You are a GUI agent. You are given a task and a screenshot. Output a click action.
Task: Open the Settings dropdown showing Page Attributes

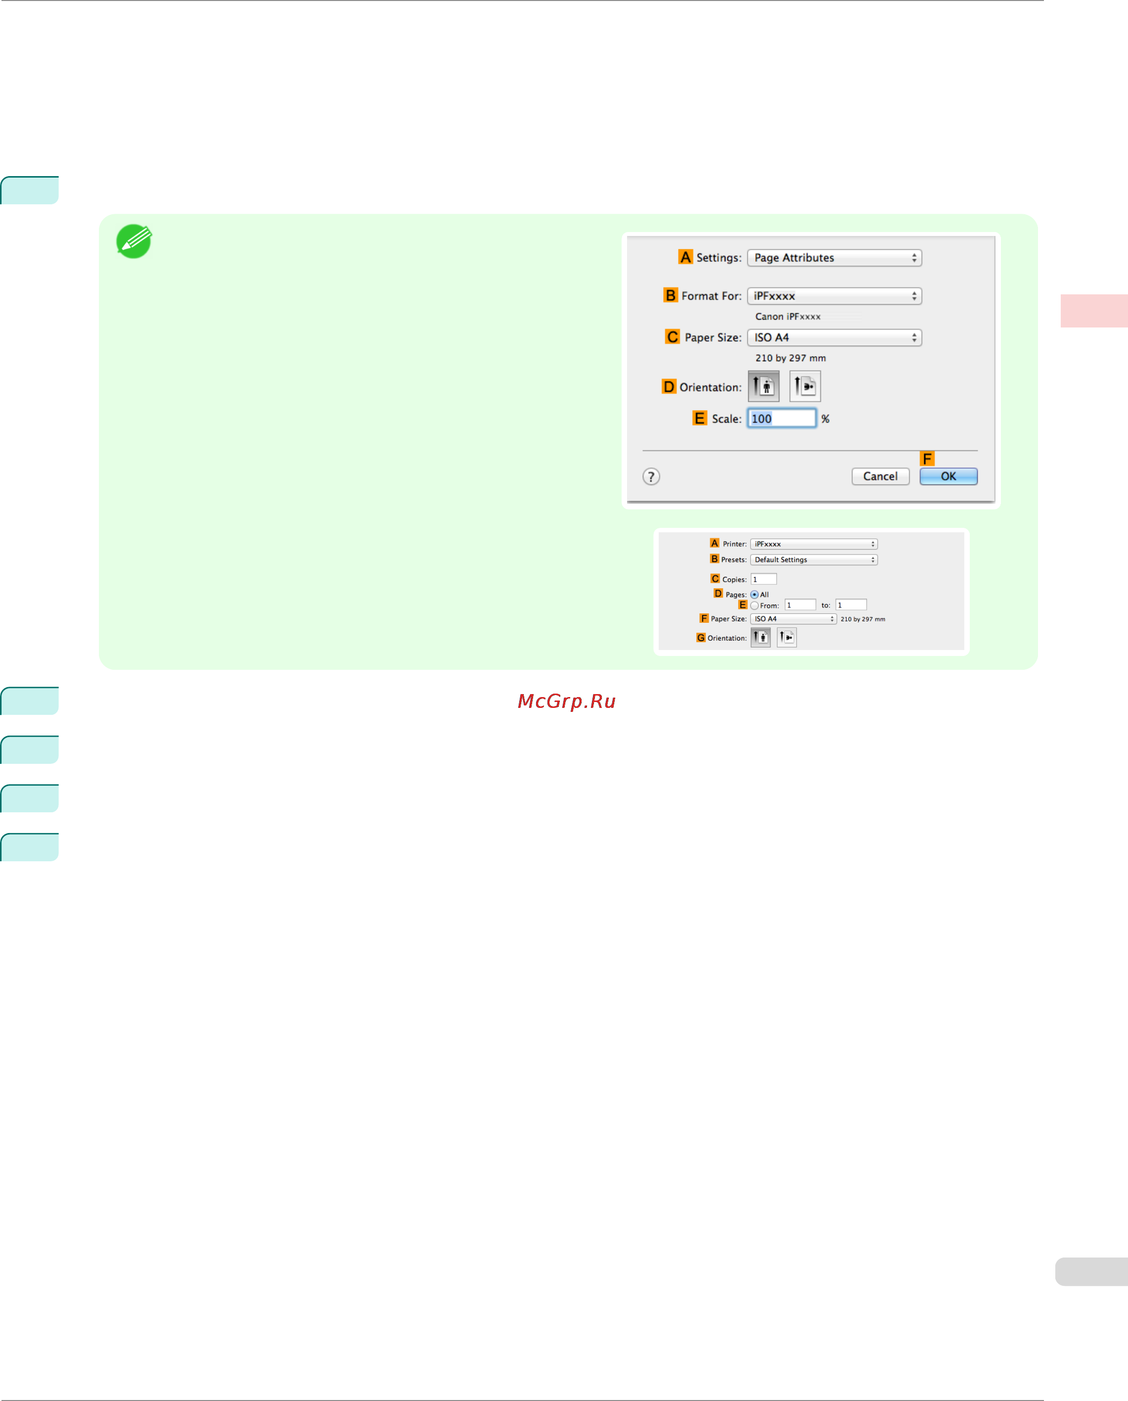[834, 258]
